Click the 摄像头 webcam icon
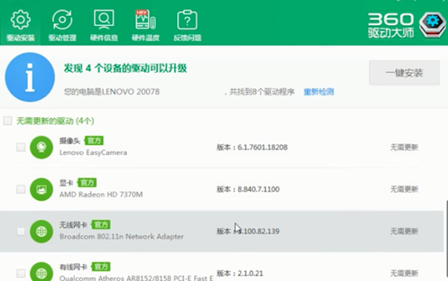This screenshot has width=448, height=281. point(41,147)
